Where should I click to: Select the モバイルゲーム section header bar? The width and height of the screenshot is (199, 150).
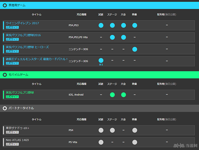(99, 75)
